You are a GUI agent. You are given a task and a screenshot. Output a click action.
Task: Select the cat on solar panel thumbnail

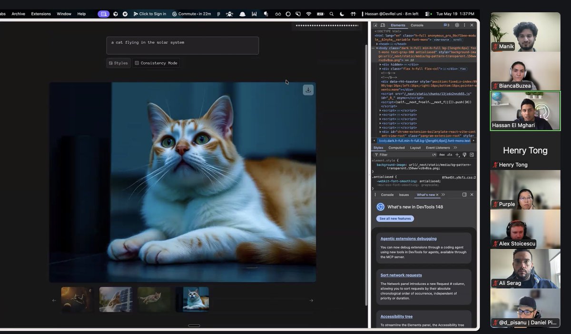click(x=116, y=300)
